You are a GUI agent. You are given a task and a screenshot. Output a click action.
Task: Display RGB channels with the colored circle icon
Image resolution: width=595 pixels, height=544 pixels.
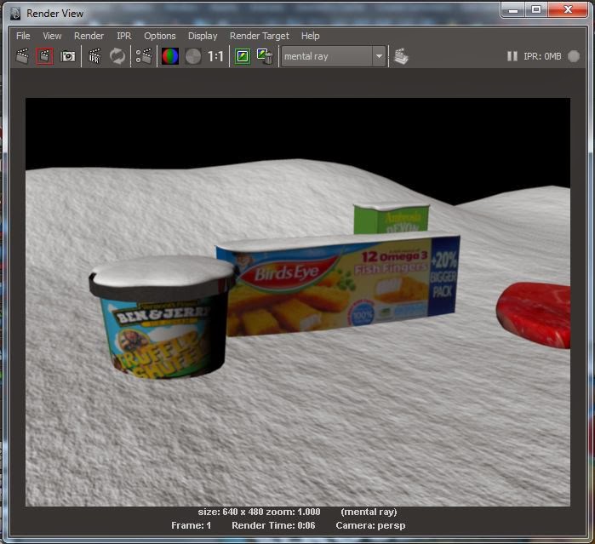[x=170, y=56]
